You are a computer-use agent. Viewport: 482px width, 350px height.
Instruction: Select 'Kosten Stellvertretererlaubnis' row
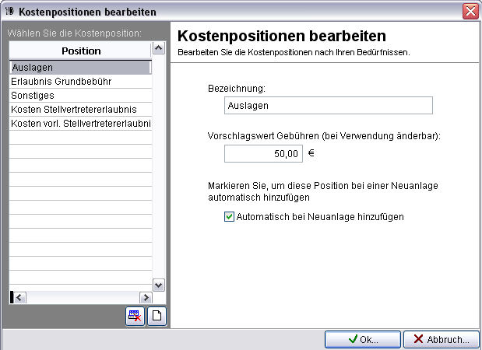80,110
